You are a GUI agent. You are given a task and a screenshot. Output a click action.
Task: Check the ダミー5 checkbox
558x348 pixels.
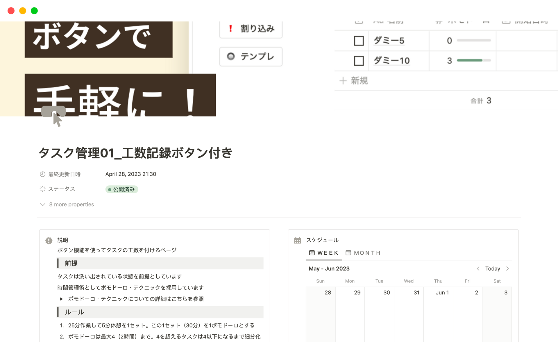pos(359,41)
